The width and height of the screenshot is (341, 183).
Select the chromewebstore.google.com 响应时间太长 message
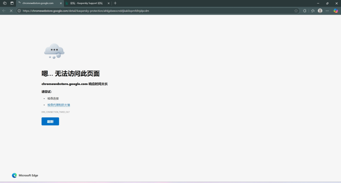[x=75, y=84]
